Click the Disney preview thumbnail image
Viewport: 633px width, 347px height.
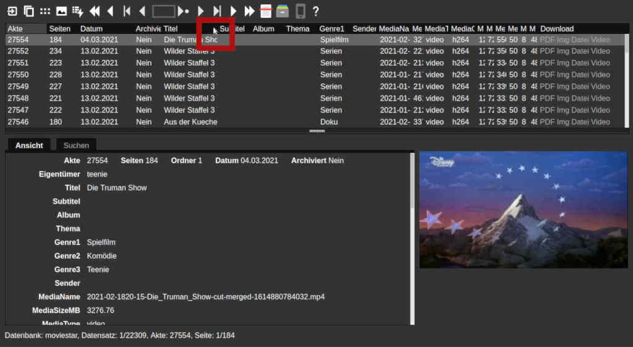click(523, 210)
